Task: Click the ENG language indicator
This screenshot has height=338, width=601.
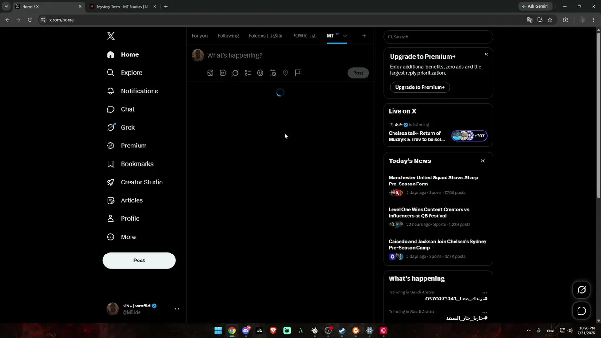Action: (x=550, y=331)
